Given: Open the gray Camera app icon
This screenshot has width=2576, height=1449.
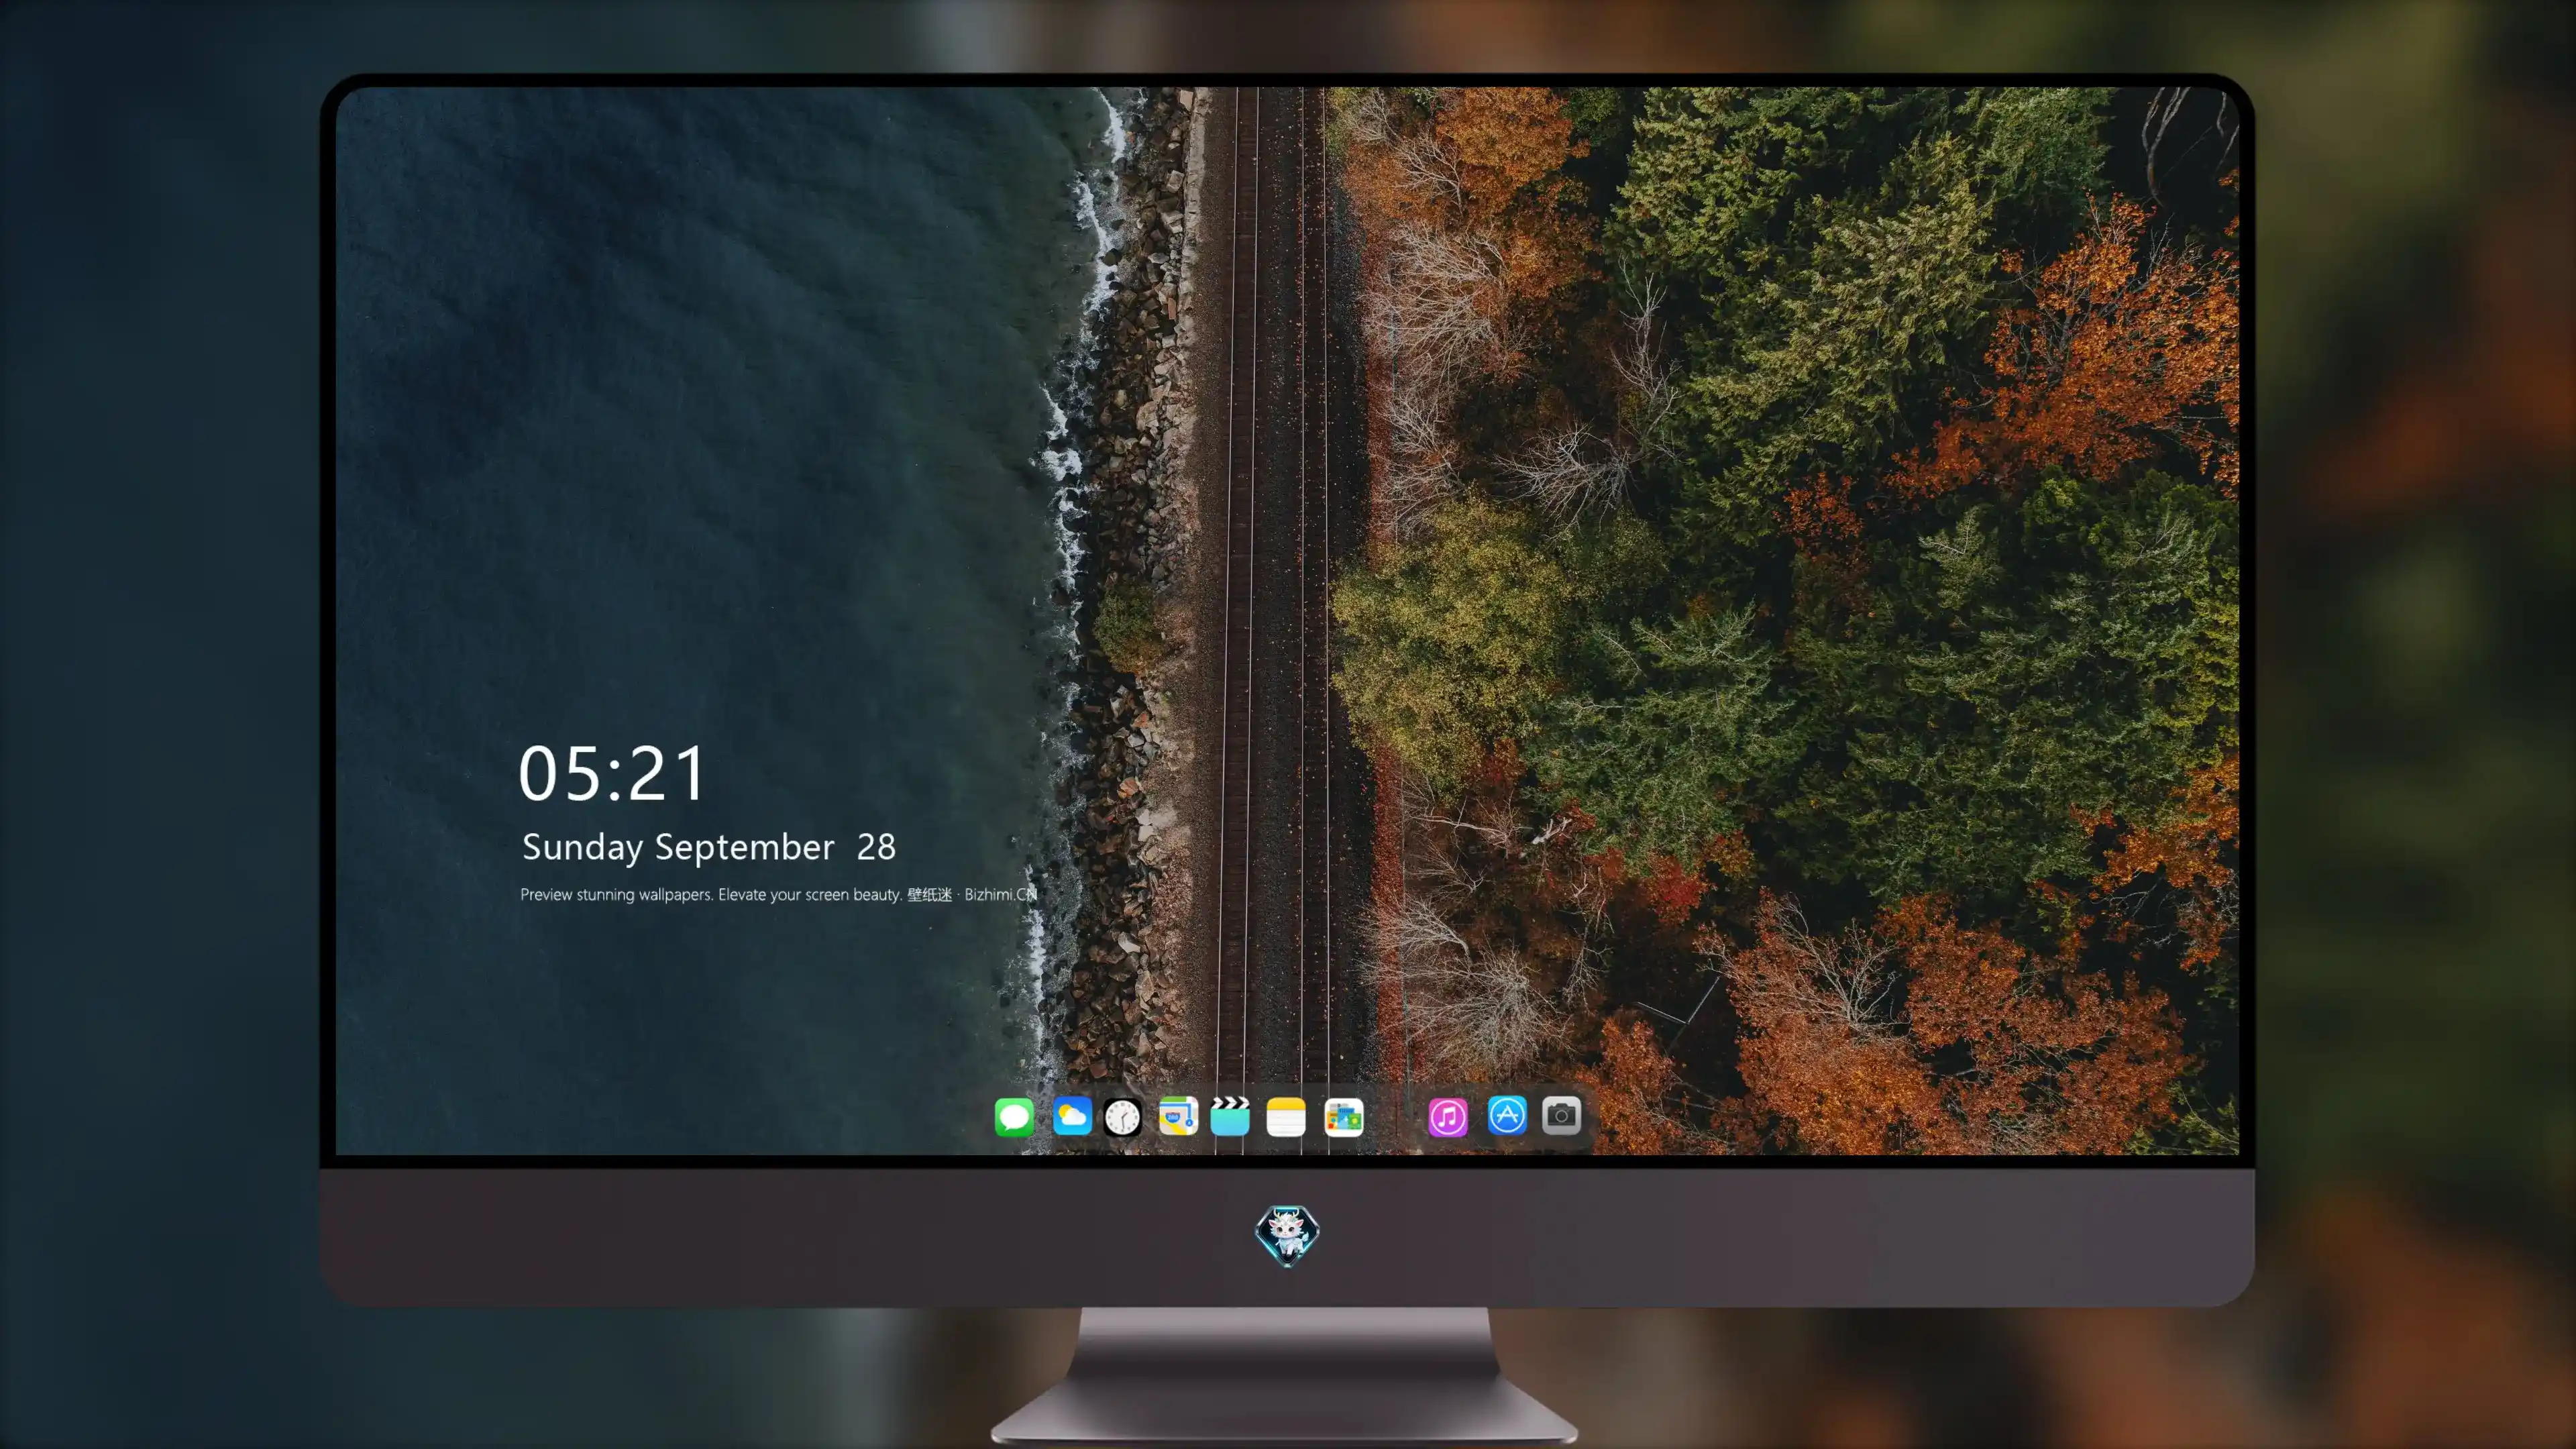Looking at the screenshot, I should point(1561,1115).
